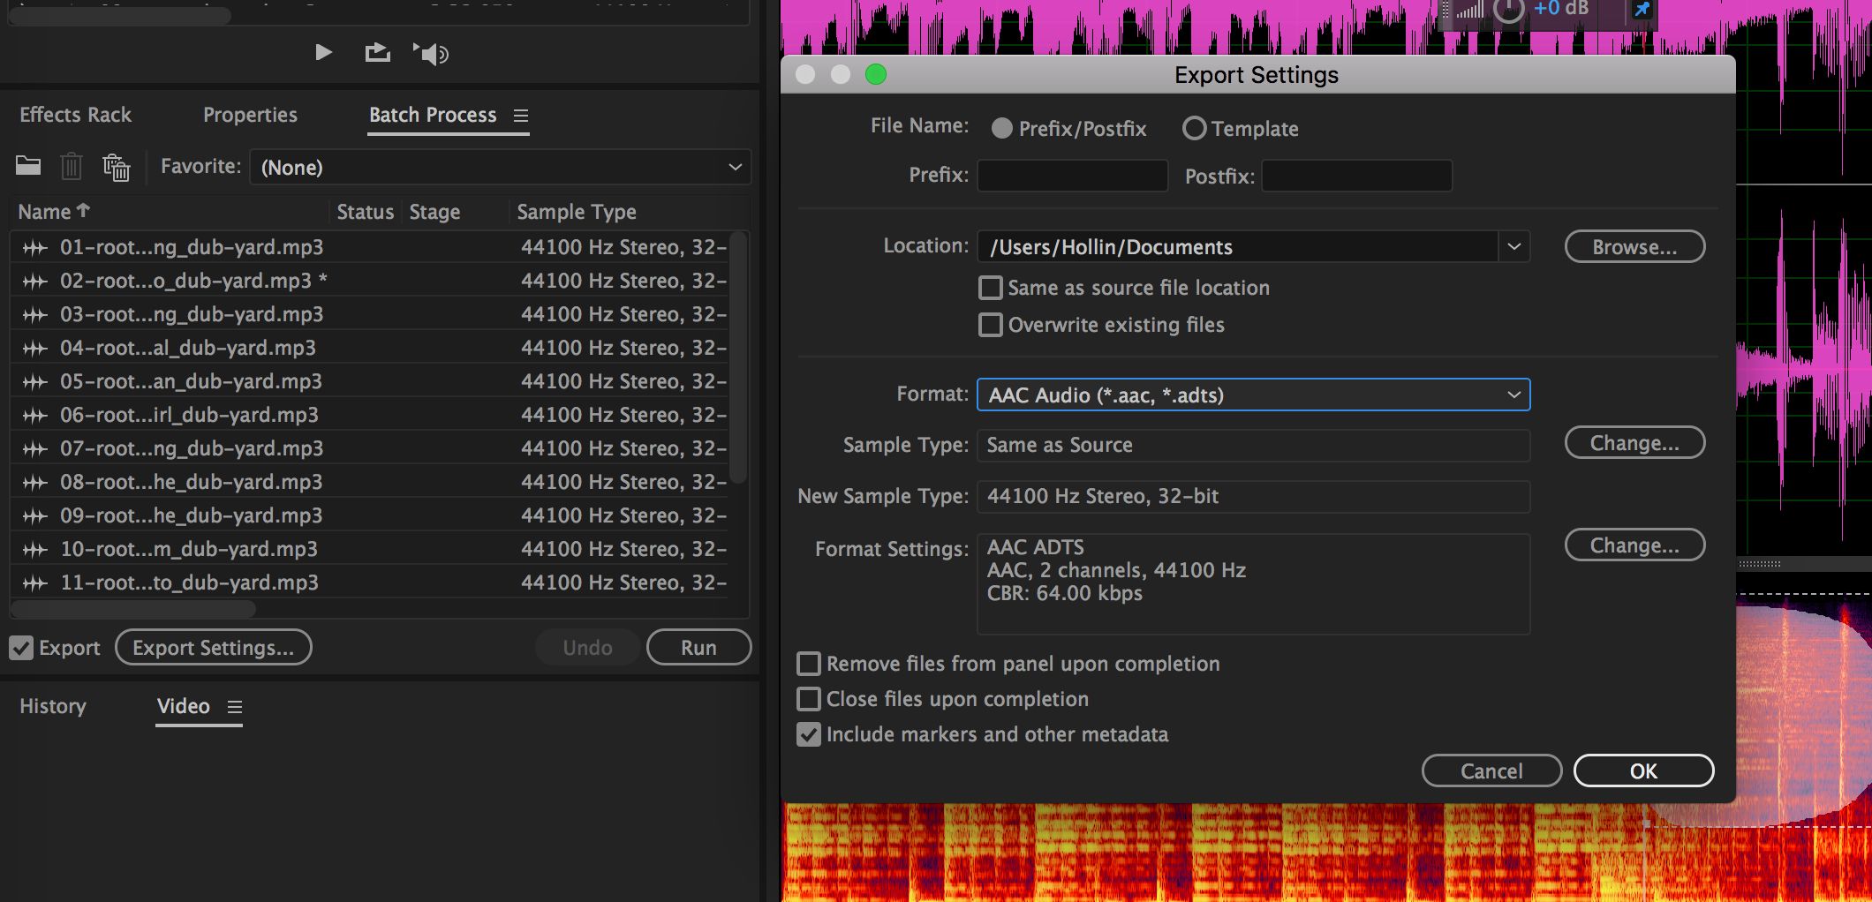
Task: Click waveform icon of 05-root...an_dub-yard.mp3
Action: (34, 382)
